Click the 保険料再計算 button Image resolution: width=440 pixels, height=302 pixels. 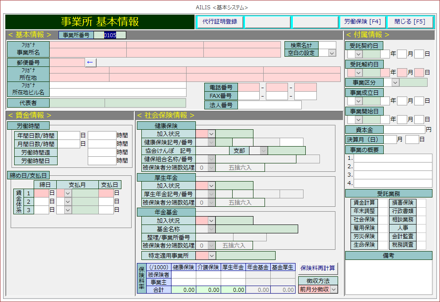[318, 268]
